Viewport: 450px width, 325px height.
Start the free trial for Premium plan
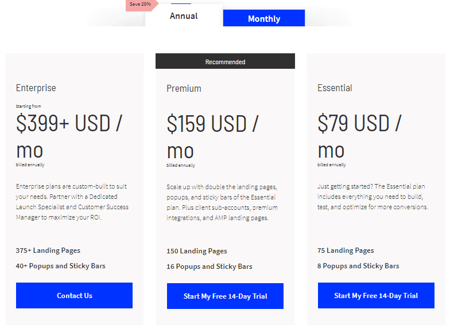pyautogui.click(x=225, y=296)
